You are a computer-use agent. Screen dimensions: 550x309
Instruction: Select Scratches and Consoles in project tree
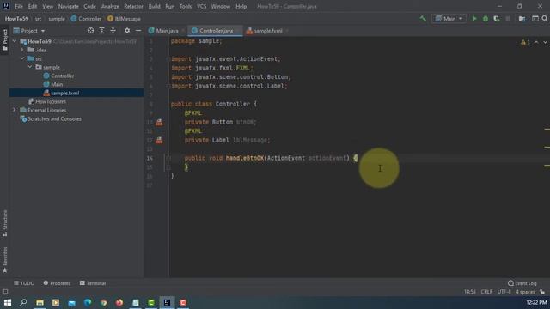click(51, 118)
